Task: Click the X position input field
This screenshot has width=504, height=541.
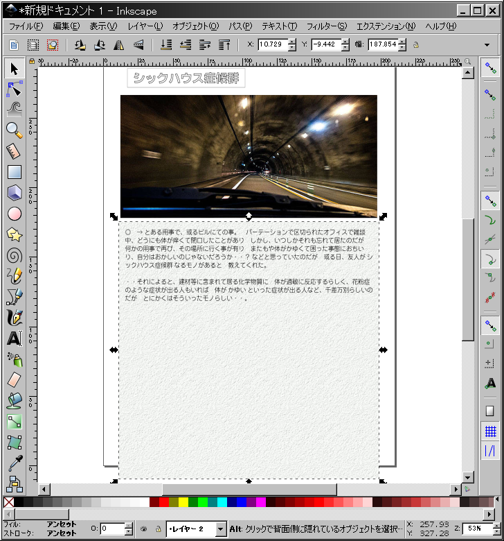Action: [x=273, y=44]
